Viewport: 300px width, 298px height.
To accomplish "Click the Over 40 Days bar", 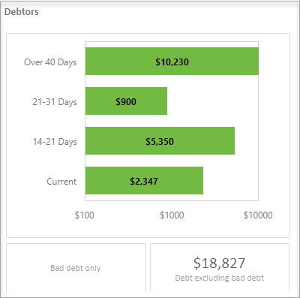I will coord(172,62).
